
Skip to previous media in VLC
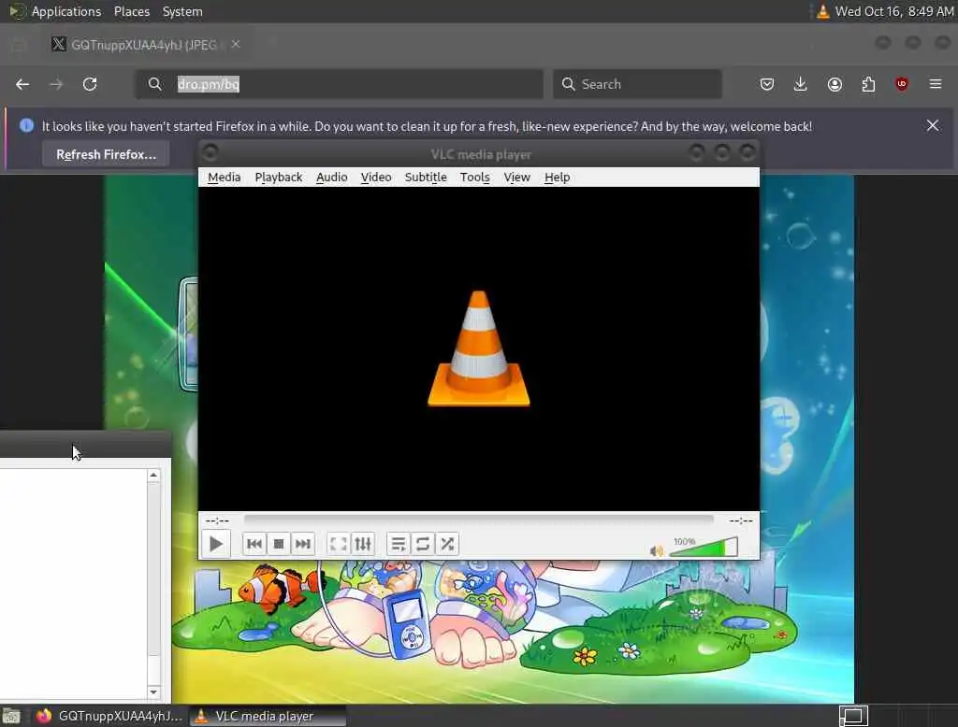(254, 543)
